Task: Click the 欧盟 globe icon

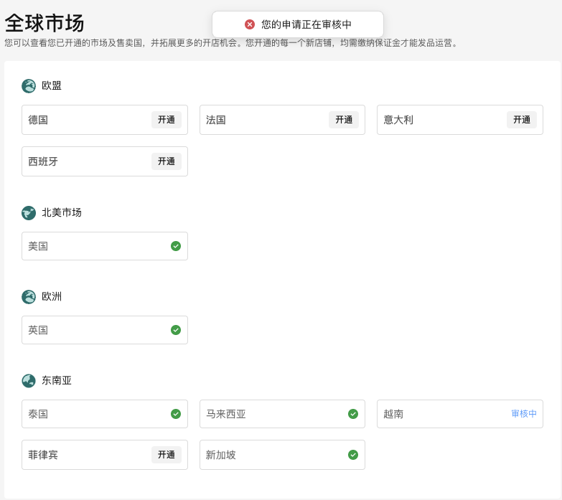Action: click(x=29, y=86)
